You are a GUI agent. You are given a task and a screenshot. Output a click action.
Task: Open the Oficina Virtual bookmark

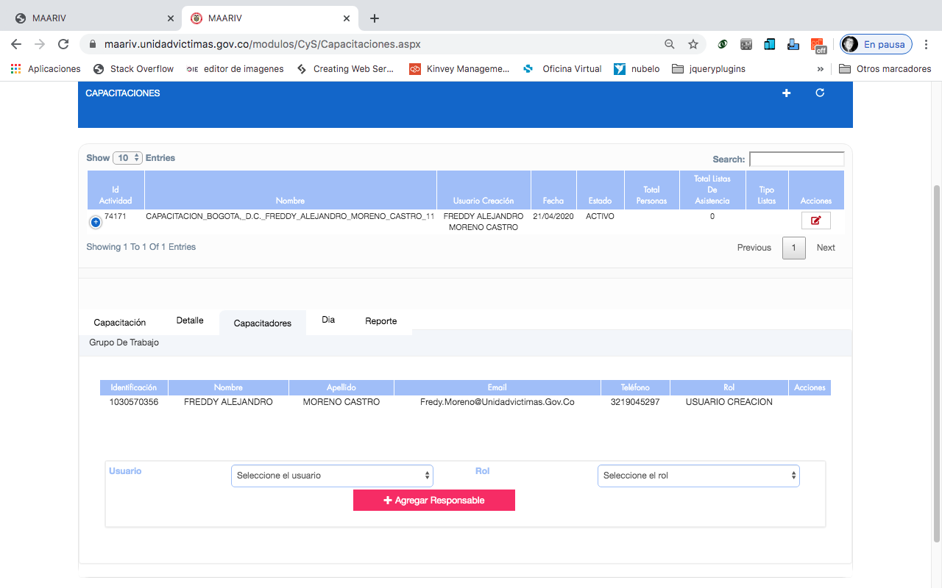point(563,69)
